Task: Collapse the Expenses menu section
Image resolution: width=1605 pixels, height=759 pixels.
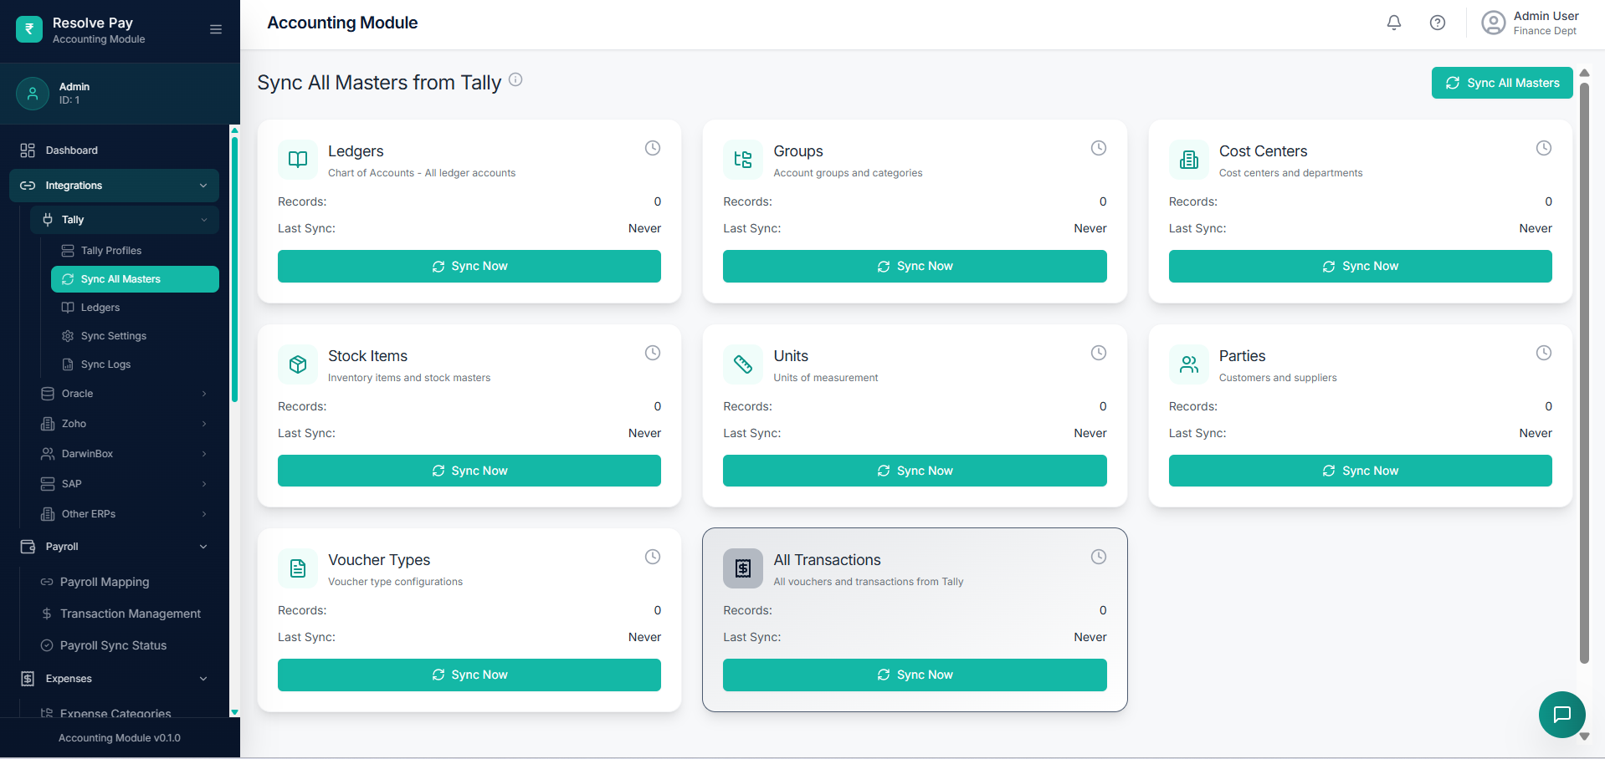Action: point(114,679)
